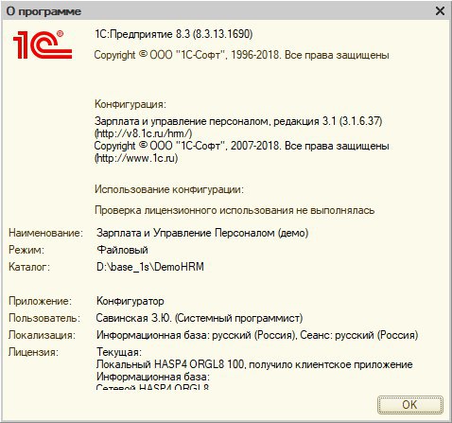Click the 'Конфигуратор' application value
452x423 pixels.
pos(130,301)
